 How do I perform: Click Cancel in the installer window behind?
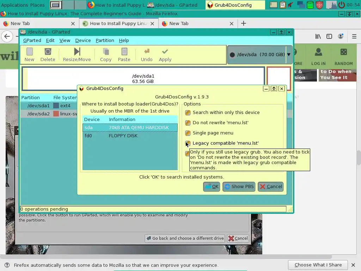click(238, 238)
